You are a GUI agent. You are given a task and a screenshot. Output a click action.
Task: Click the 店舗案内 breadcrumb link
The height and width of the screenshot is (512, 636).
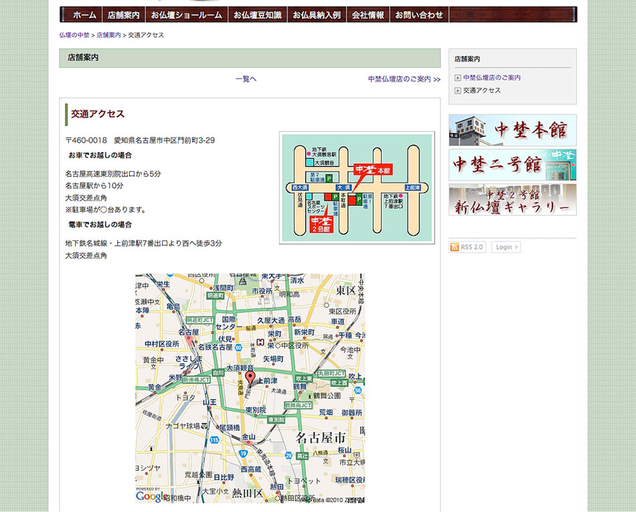tap(108, 35)
